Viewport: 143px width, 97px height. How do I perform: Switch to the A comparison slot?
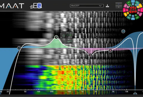pos(119,4)
